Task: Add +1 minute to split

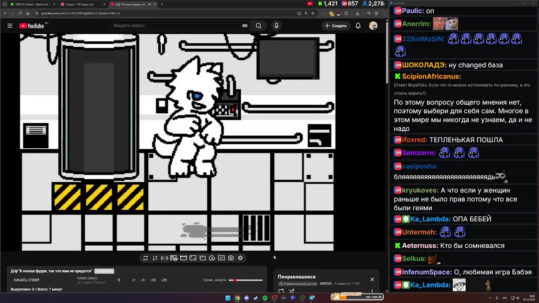Action: [133, 280]
